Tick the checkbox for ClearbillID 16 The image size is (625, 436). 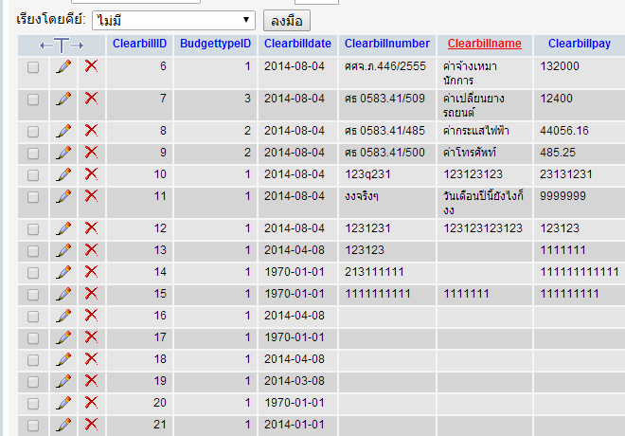coord(33,317)
